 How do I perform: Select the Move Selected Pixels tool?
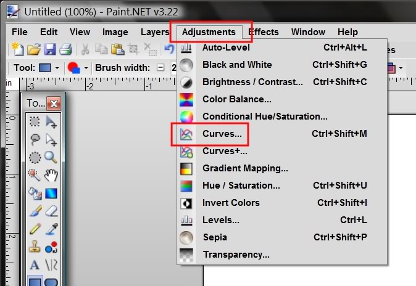[51, 121]
